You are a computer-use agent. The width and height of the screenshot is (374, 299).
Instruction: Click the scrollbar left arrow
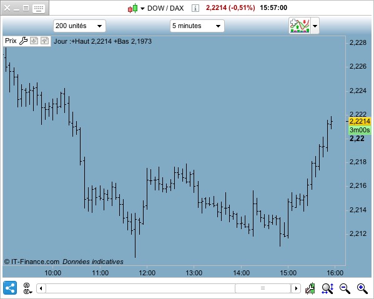41,288
